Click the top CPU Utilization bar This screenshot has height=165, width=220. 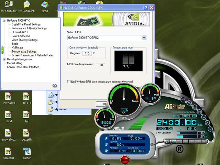pos(187,133)
